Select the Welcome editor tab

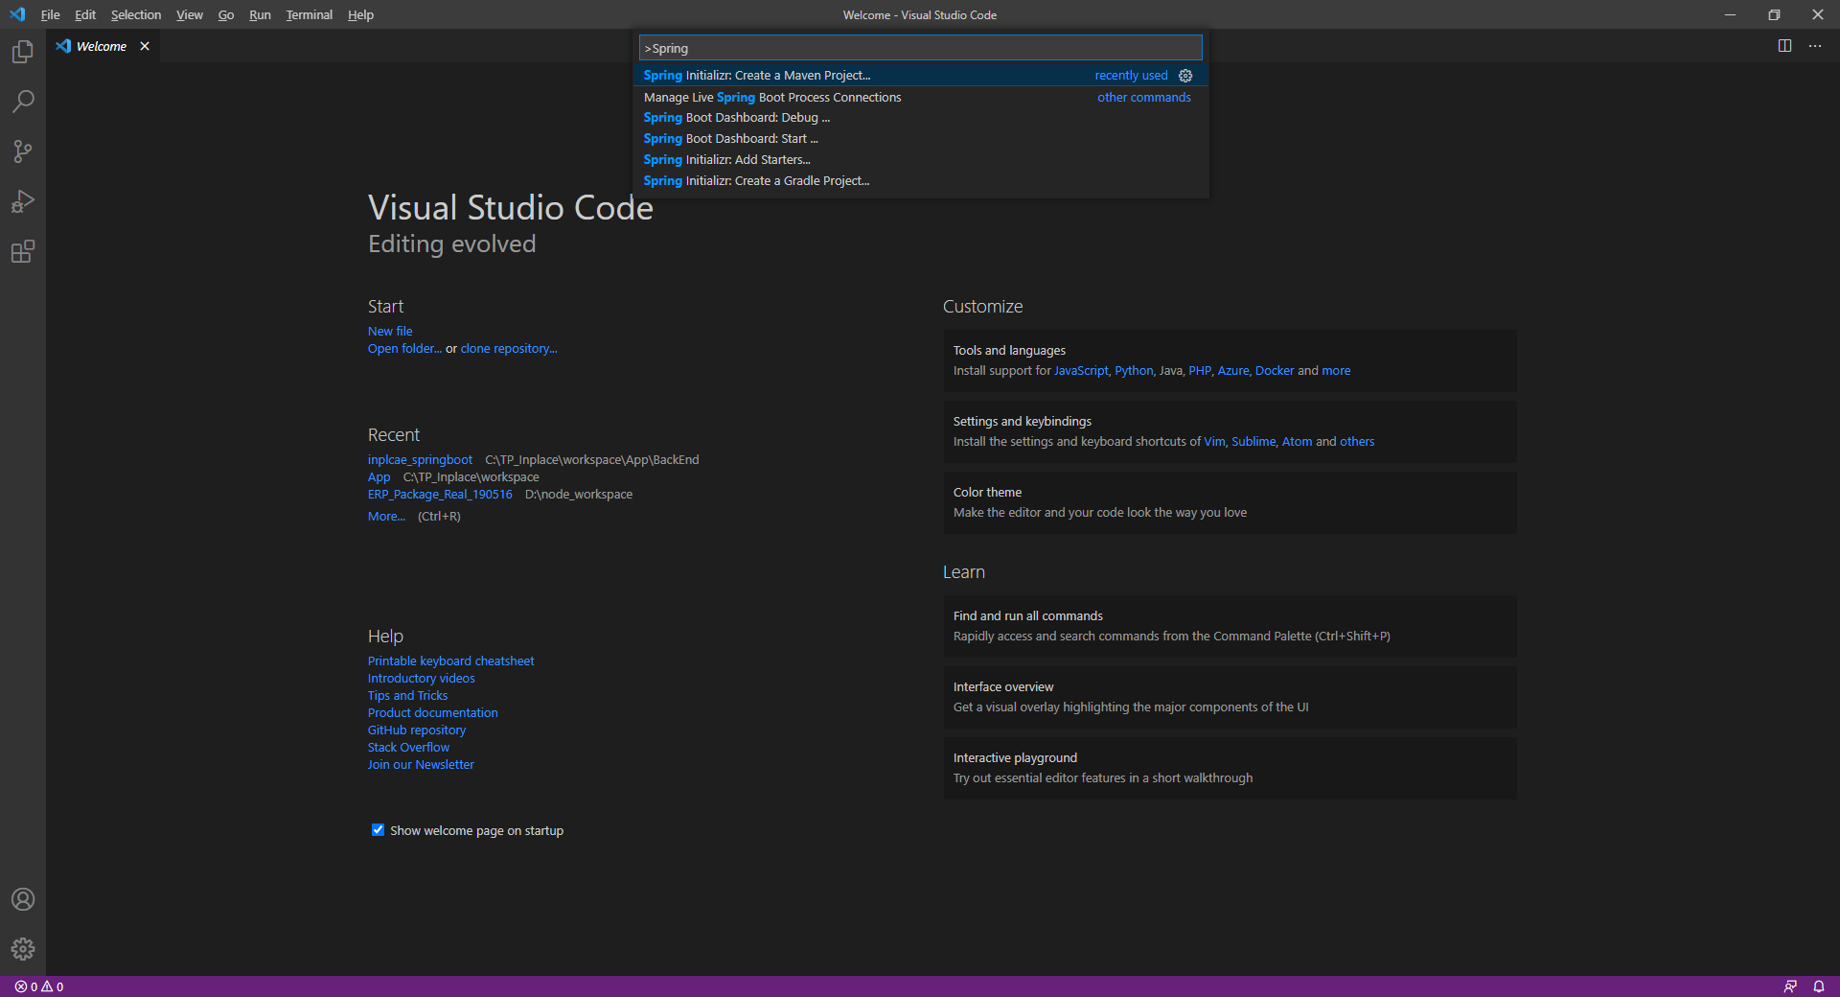pyautogui.click(x=102, y=46)
